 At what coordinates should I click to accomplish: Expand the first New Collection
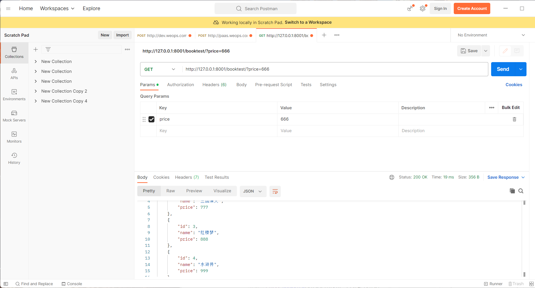[36, 62]
